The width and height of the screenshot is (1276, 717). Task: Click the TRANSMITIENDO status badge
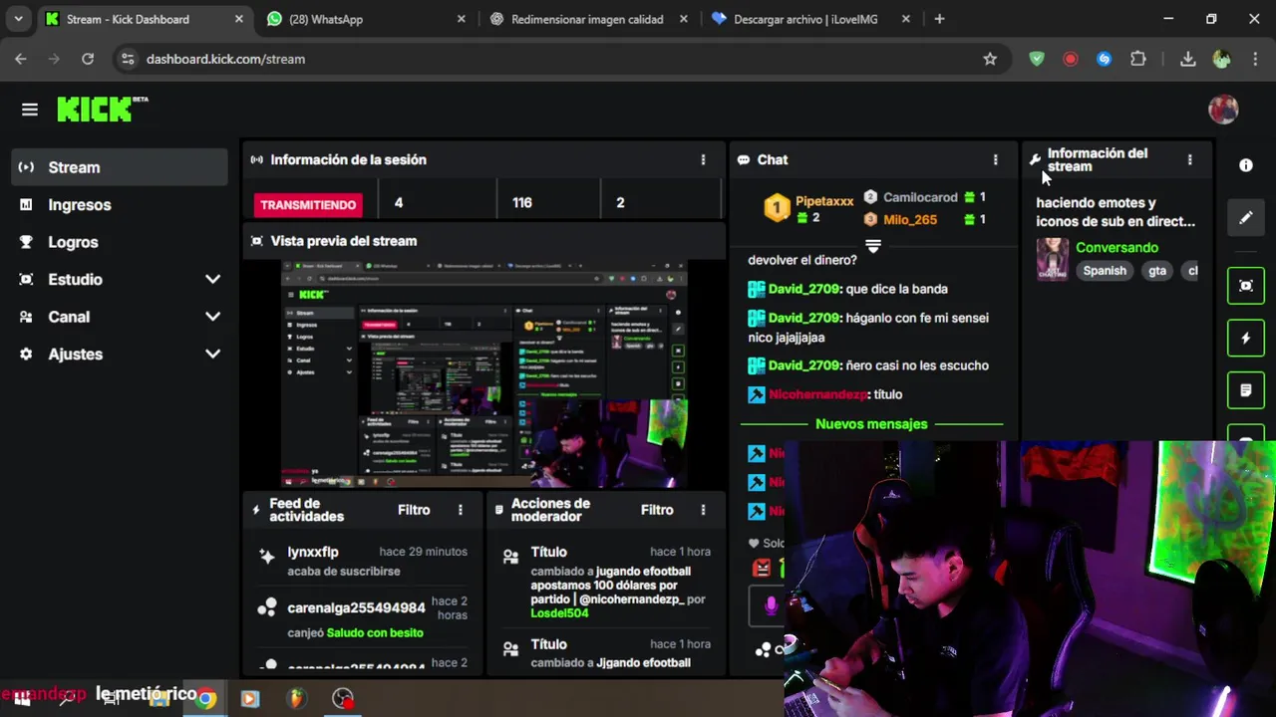pyautogui.click(x=308, y=204)
